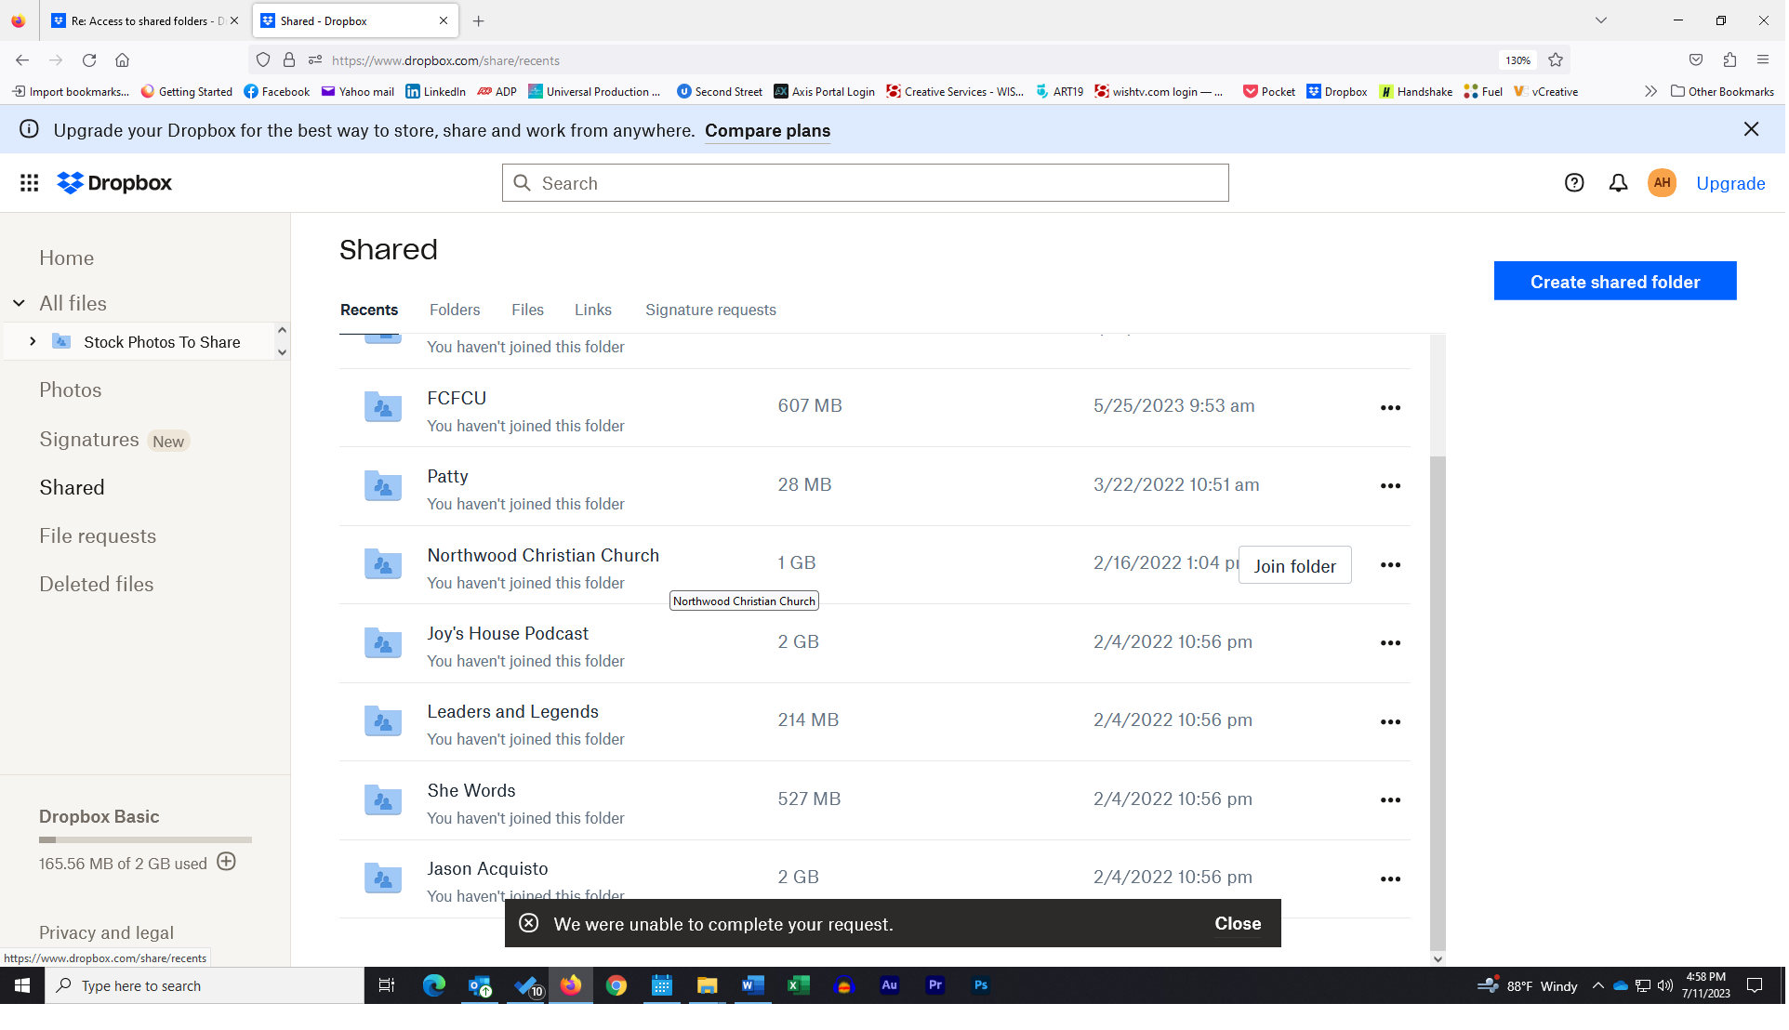Click the Windows taskbar search box

[205, 986]
